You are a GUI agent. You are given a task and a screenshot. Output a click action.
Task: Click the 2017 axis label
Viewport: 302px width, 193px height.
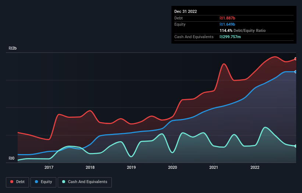click(49, 167)
